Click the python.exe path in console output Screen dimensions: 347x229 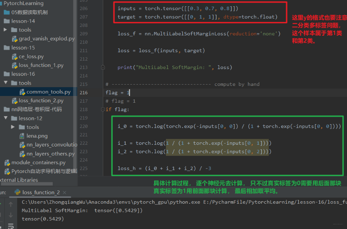[x=111, y=202]
